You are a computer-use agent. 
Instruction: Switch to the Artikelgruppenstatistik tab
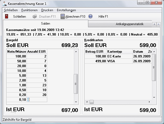[120, 24]
